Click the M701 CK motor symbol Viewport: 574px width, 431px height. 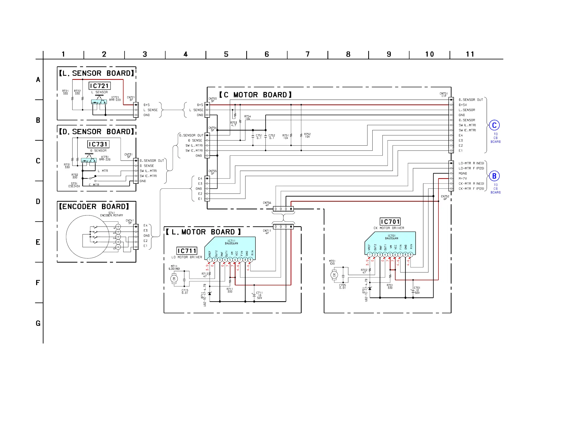[x=334, y=275]
